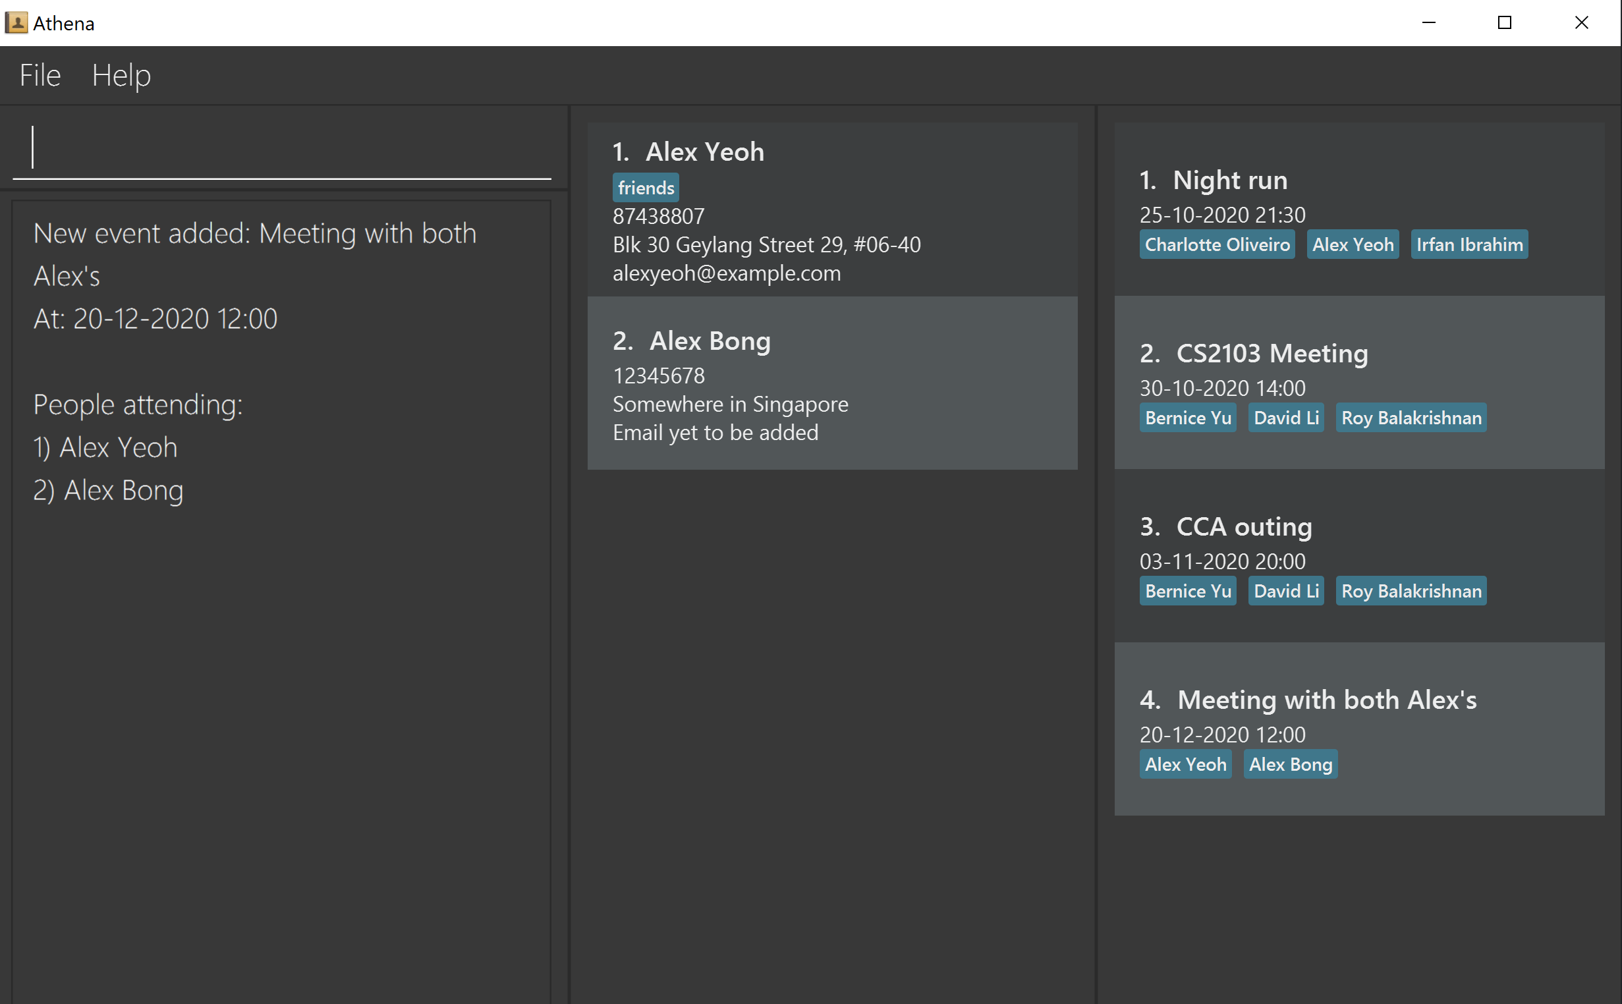Viewport: 1622px width, 1004px height.
Task: Click Alex Yeoh tag in Night run event
Action: click(x=1352, y=244)
